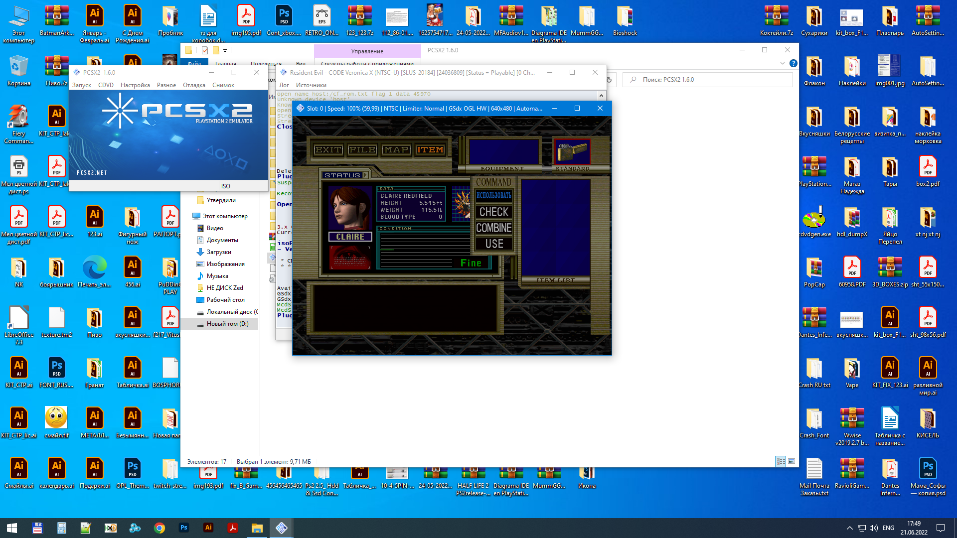Open the Источники menu in console window

click(311, 85)
